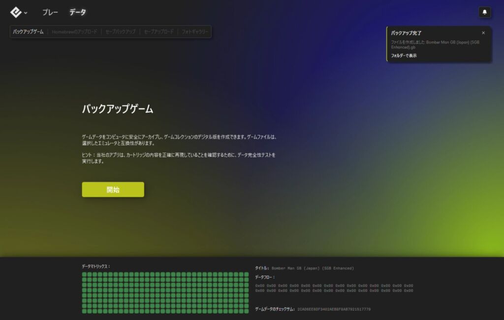Click the game data checksum hash value
This screenshot has height=320, width=504.
(x=334, y=309)
